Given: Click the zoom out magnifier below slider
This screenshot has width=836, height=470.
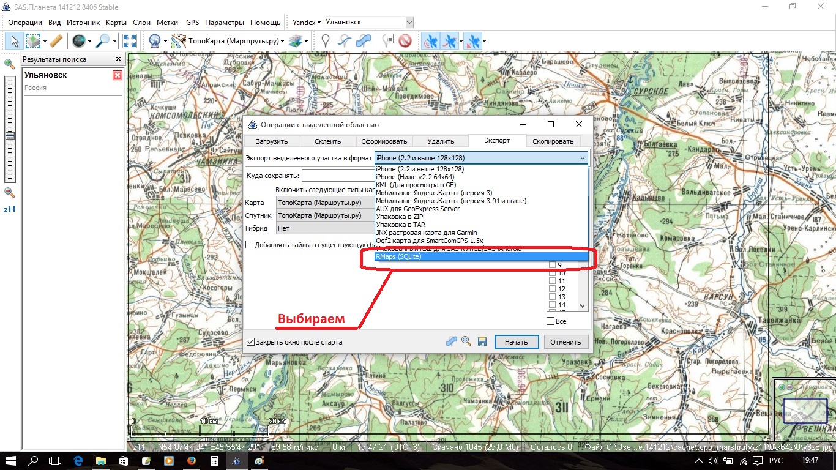Looking at the screenshot, I should [10, 193].
